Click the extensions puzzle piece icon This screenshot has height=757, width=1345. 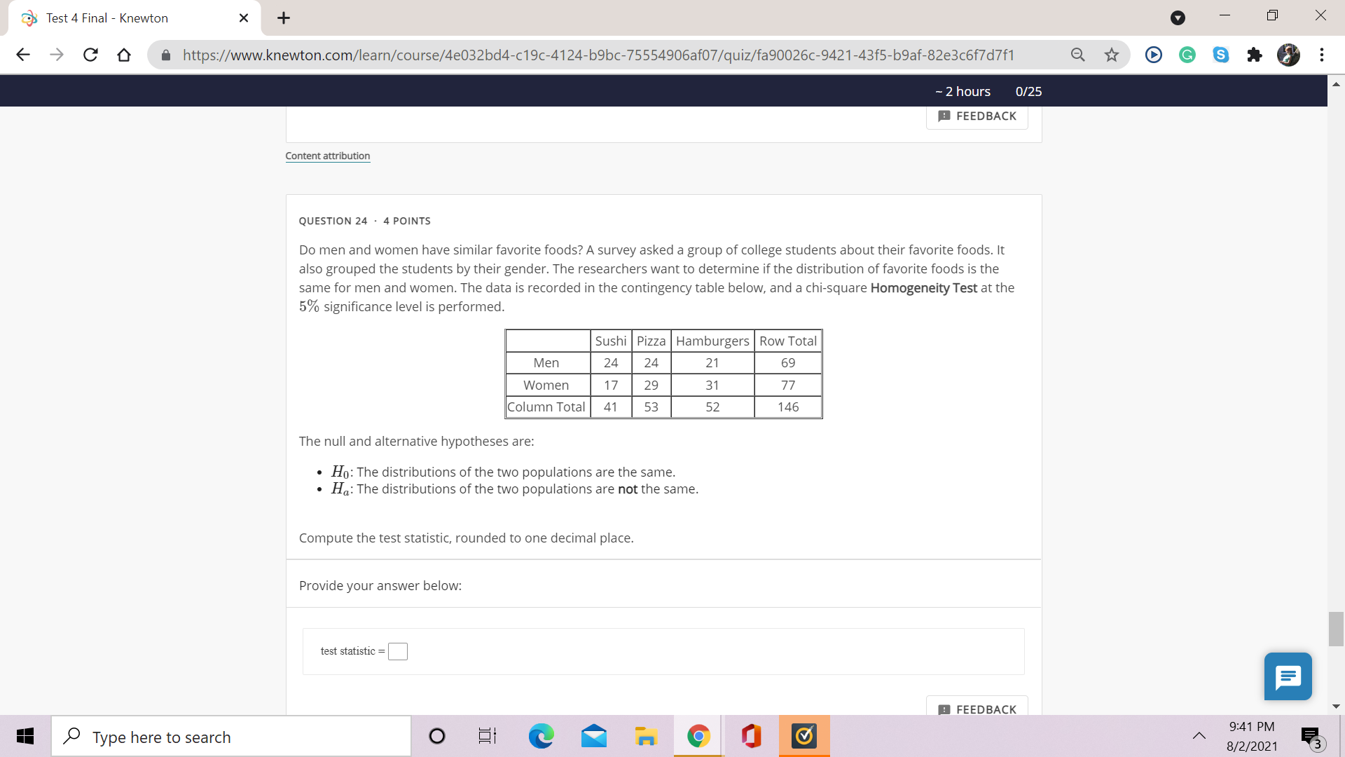1255,53
